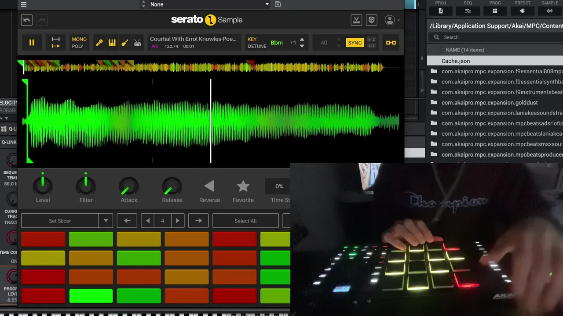Screen dimensions: 563x316
Task: Click folder icon beside f9essential808 expansion
Action: point(434,71)
